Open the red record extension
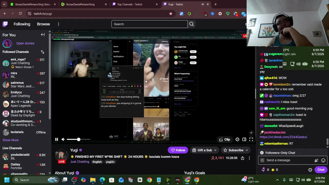 (x=220, y=14)
